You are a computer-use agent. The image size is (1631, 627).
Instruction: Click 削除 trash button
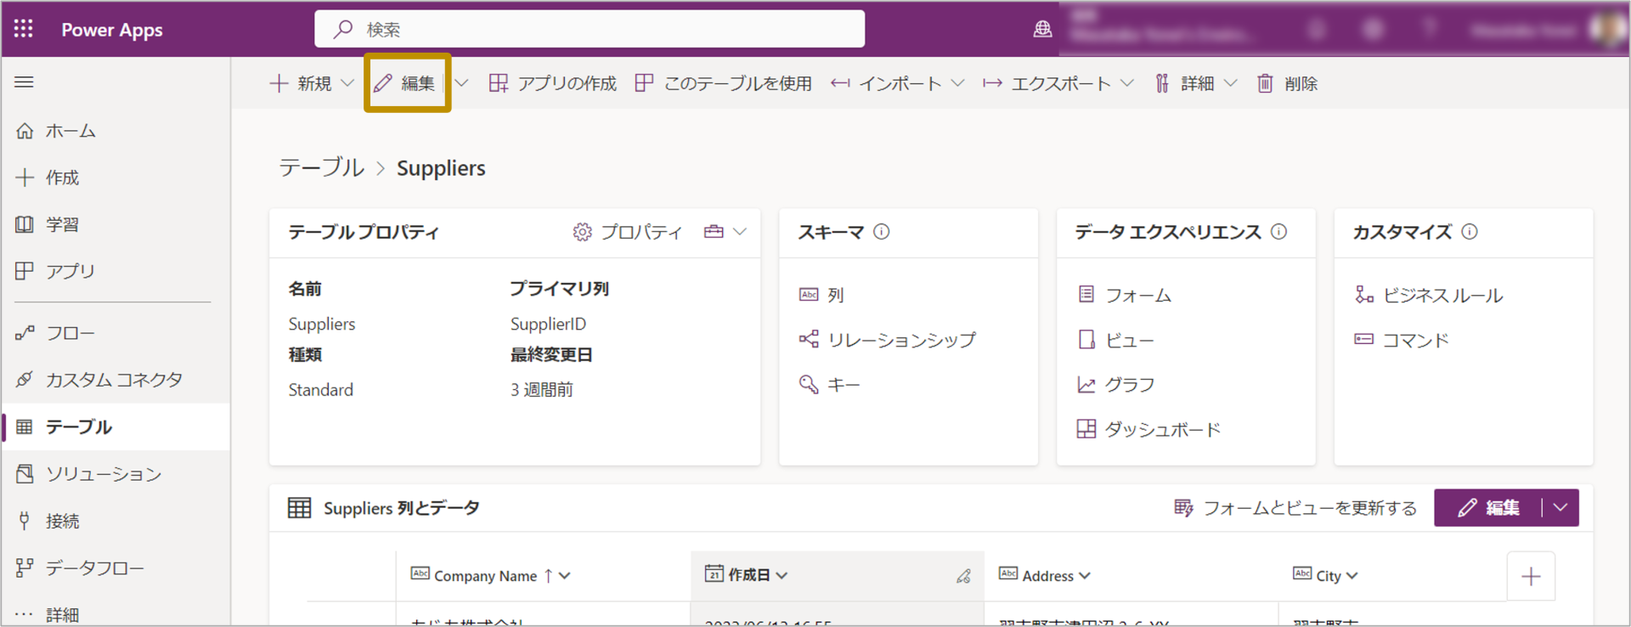coord(1287,83)
